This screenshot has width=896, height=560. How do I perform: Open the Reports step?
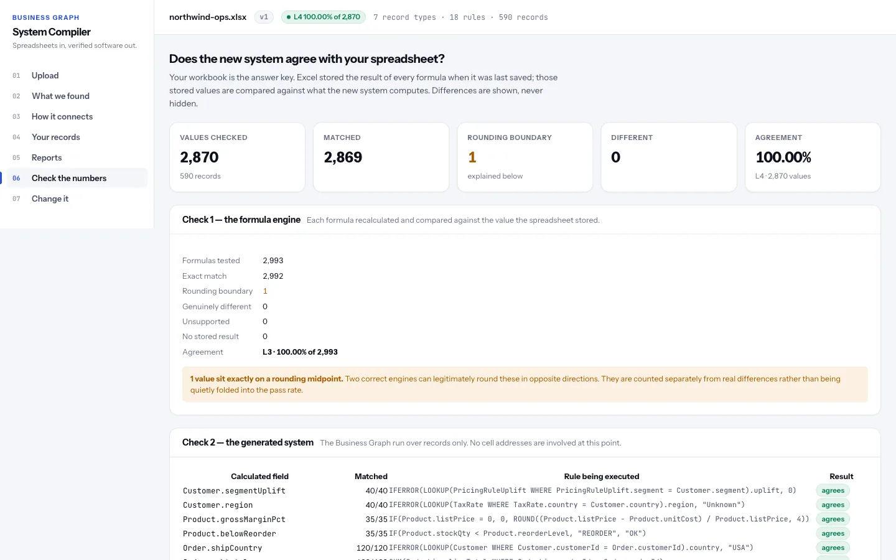(77, 157)
